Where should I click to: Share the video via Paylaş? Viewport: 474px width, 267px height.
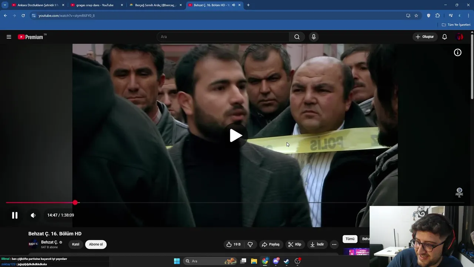(x=271, y=244)
